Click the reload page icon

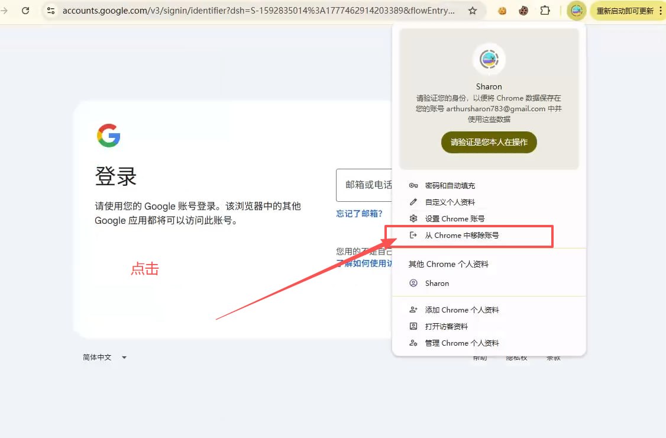[x=25, y=11]
